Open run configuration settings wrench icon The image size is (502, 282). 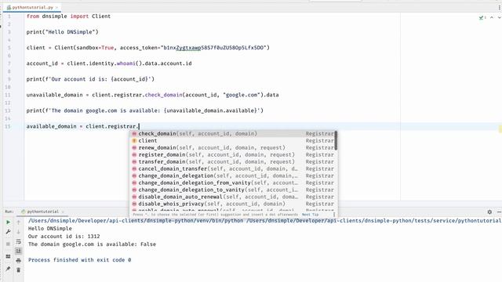click(x=9, y=232)
